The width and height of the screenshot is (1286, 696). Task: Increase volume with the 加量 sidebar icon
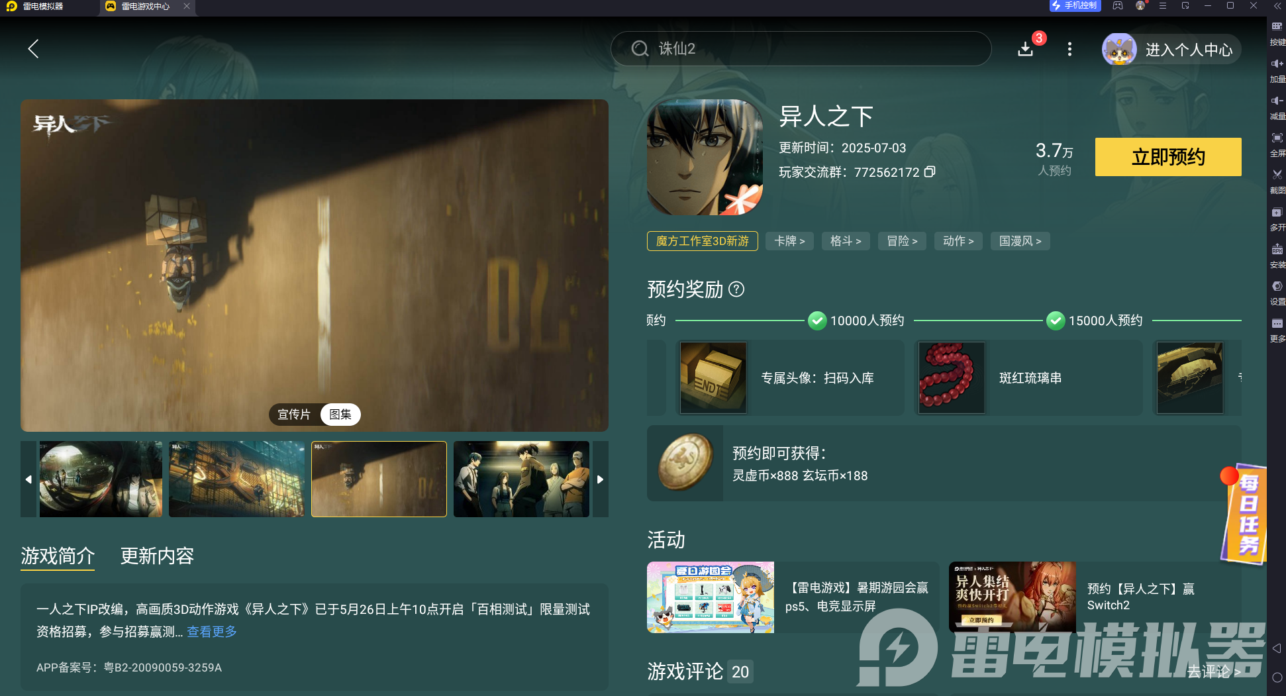coord(1277,70)
